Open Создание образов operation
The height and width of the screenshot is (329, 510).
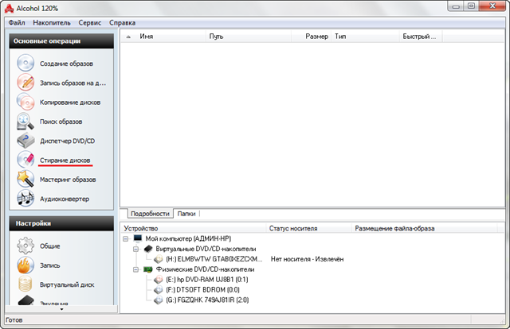[x=66, y=64]
